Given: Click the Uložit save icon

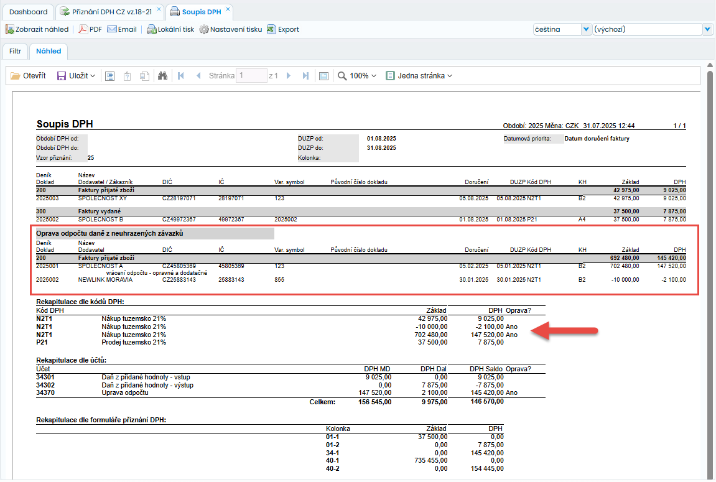Looking at the screenshot, I should [61, 76].
